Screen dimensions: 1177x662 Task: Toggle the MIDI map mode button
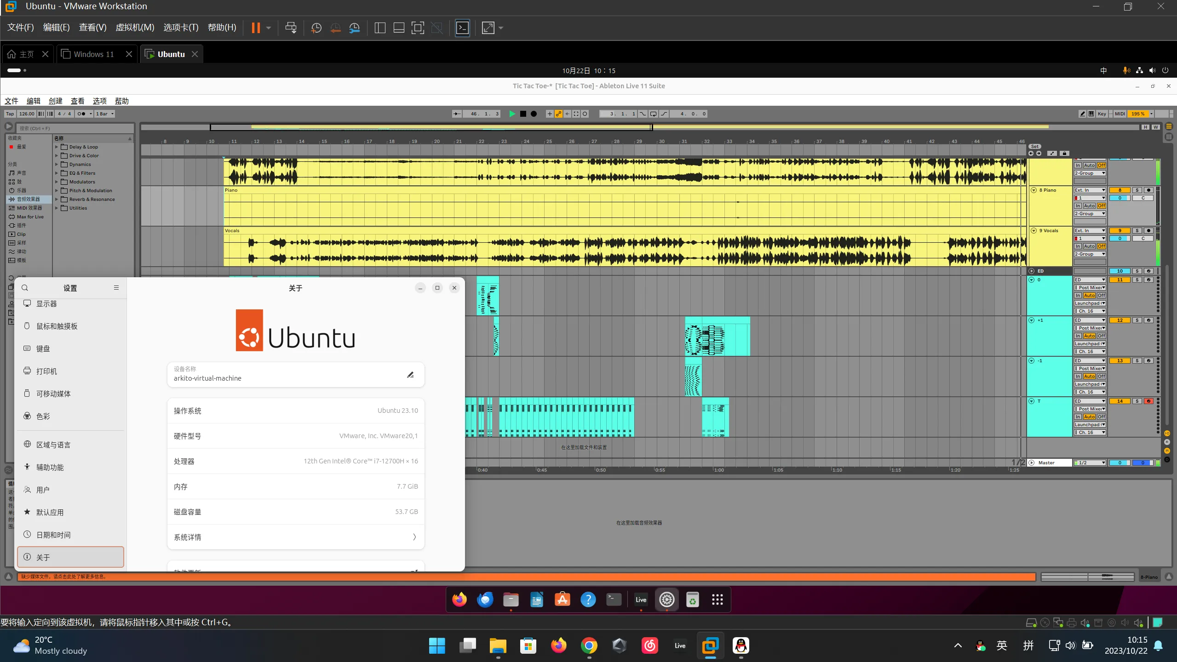pyautogui.click(x=1120, y=114)
